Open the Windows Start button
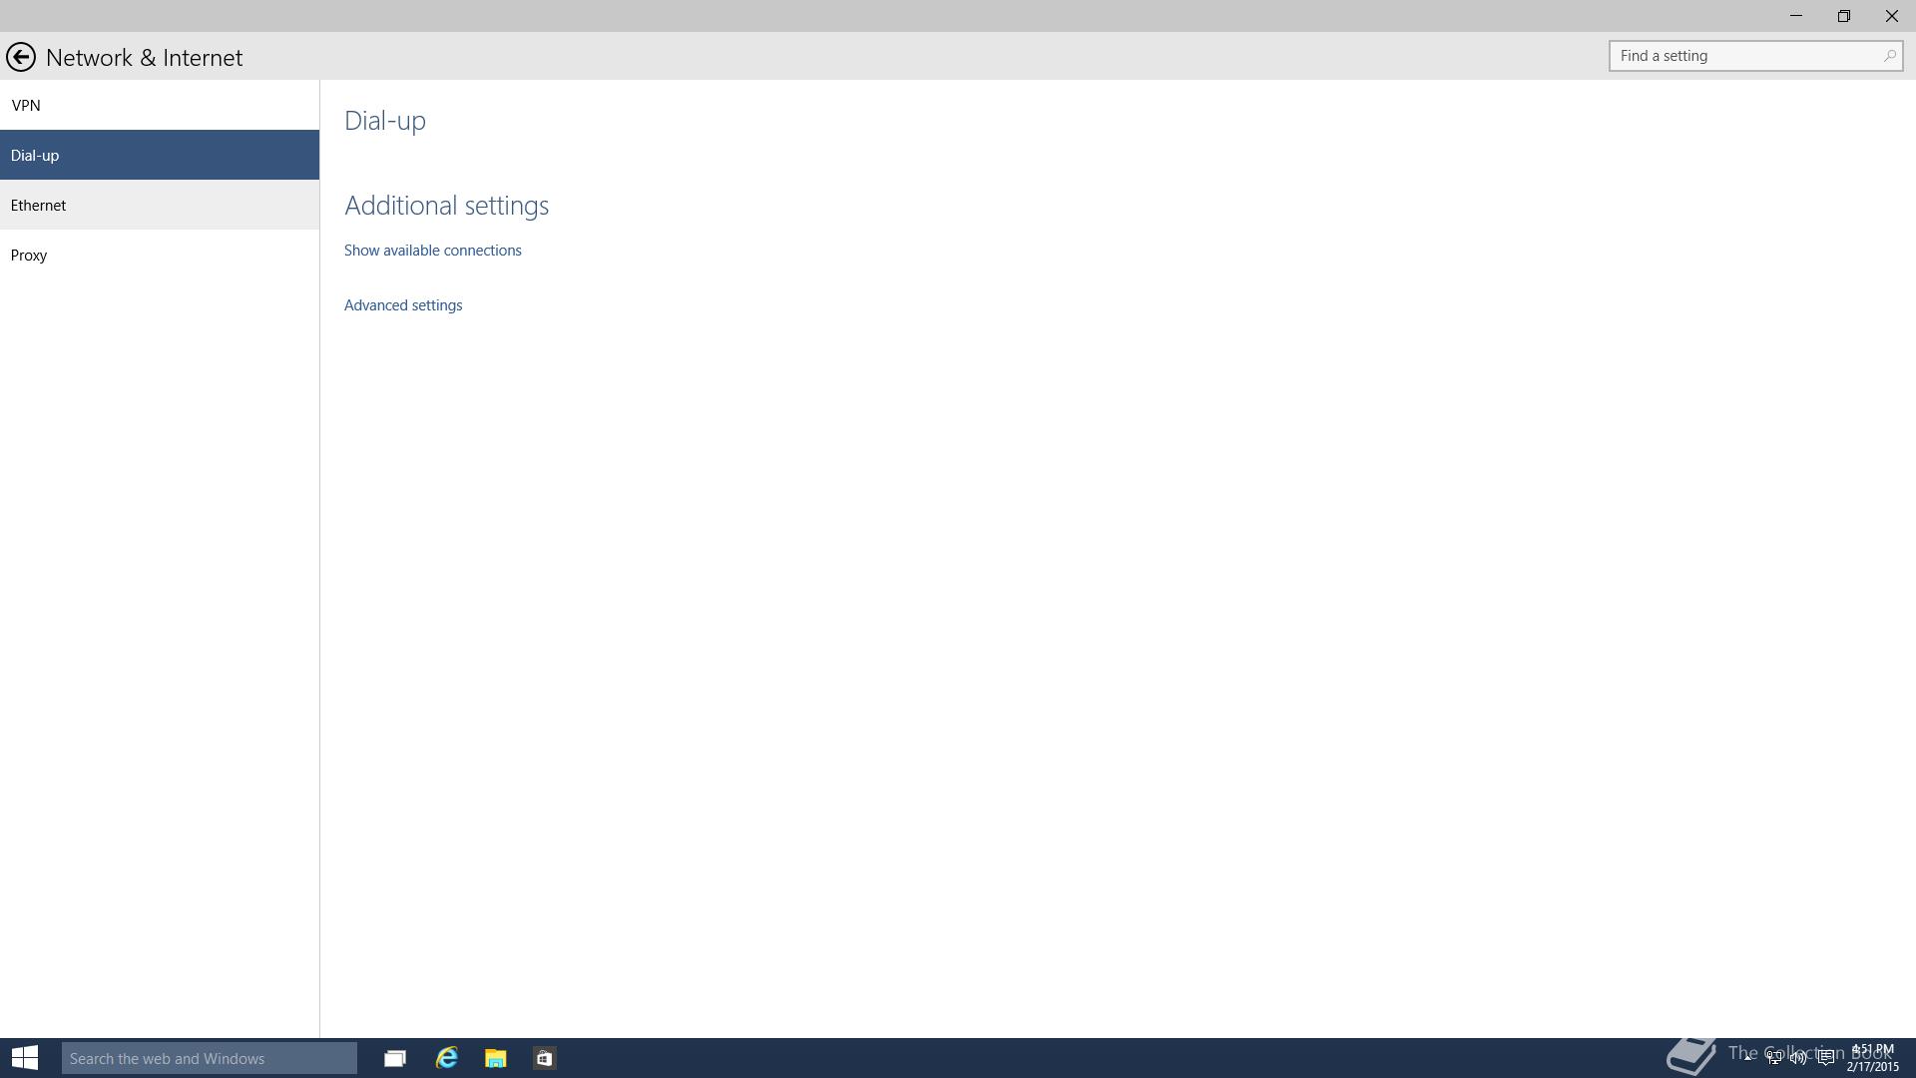Screen dimensions: 1916x1078 25,1058
